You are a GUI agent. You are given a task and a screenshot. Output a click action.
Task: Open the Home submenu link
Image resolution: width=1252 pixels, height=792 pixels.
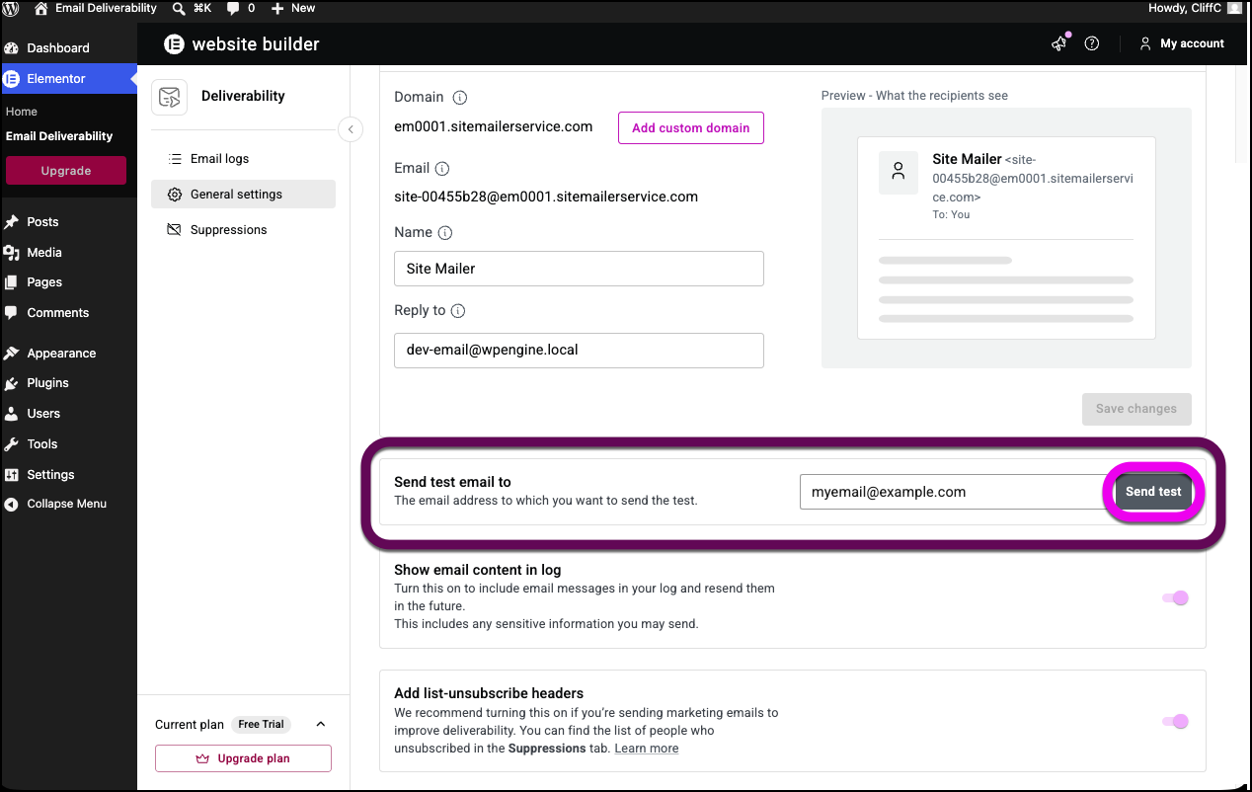tap(22, 112)
